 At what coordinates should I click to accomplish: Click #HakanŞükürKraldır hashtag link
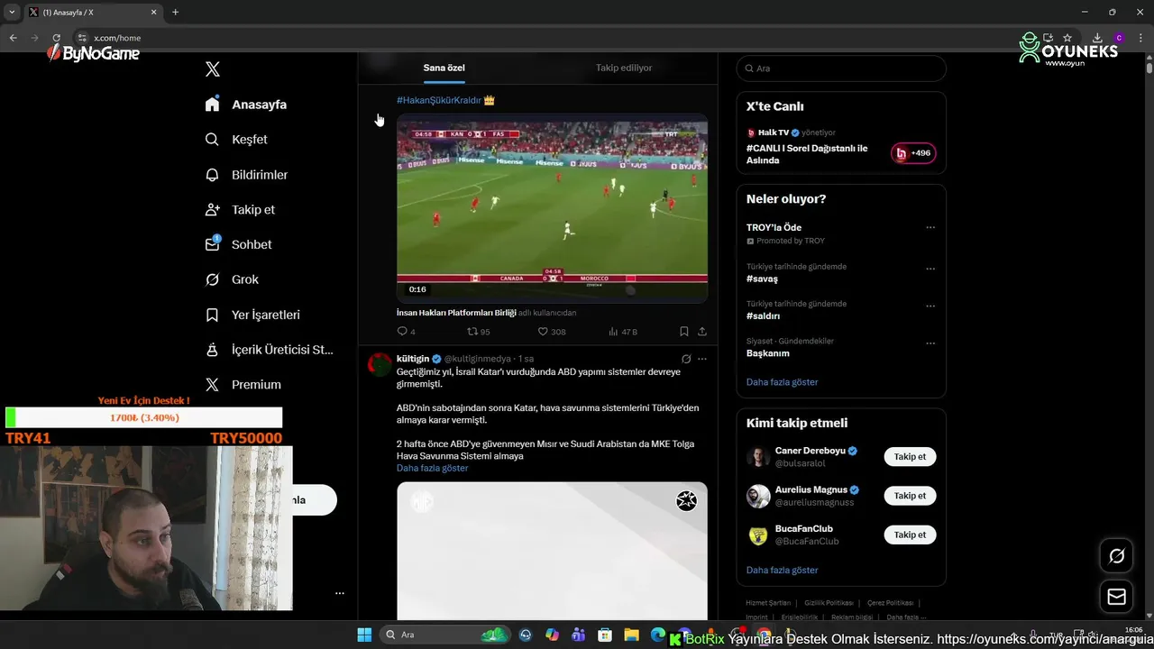439,100
